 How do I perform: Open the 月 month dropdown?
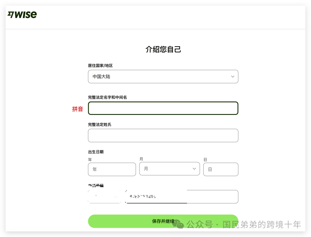click(x=169, y=169)
